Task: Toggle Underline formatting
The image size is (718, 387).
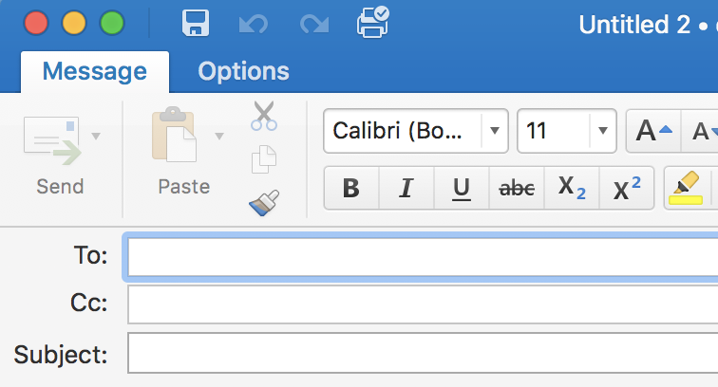Action: coord(462,188)
